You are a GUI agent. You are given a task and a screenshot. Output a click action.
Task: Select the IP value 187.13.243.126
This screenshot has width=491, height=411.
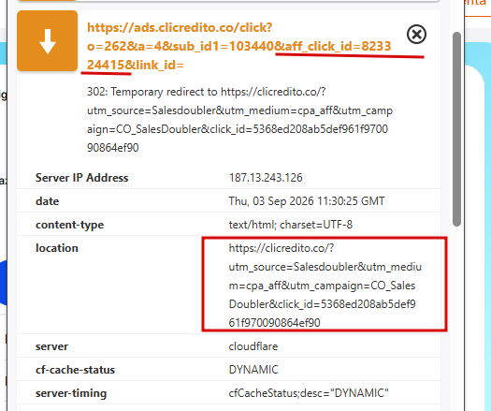[x=266, y=178]
